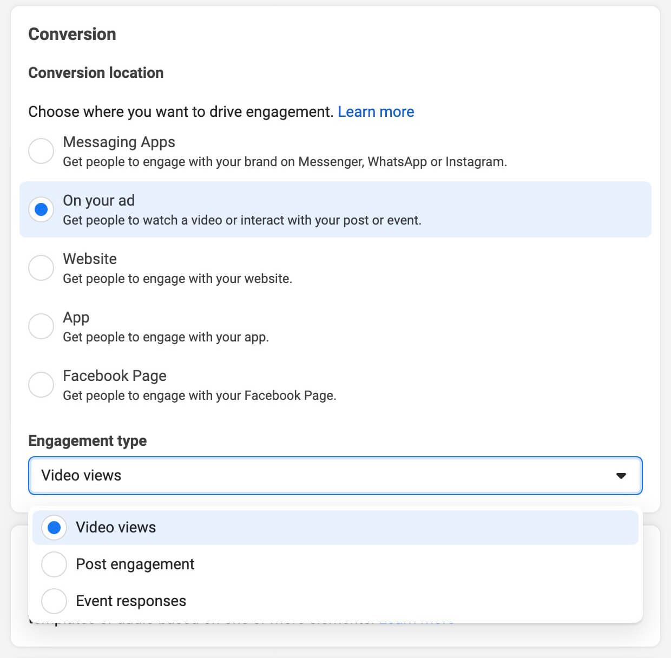The height and width of the screenshot is (658, 671).
Task: Click the engage with your website description
Action: (x=177, y=279)
